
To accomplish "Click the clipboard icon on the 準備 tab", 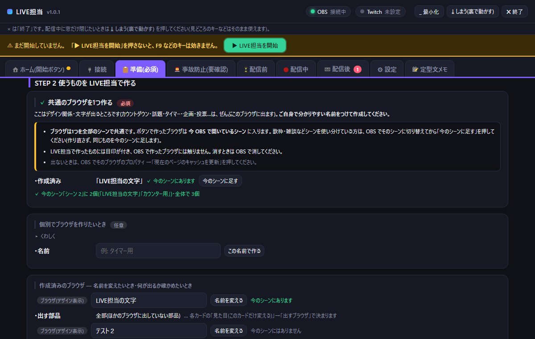I will (125, 70).
